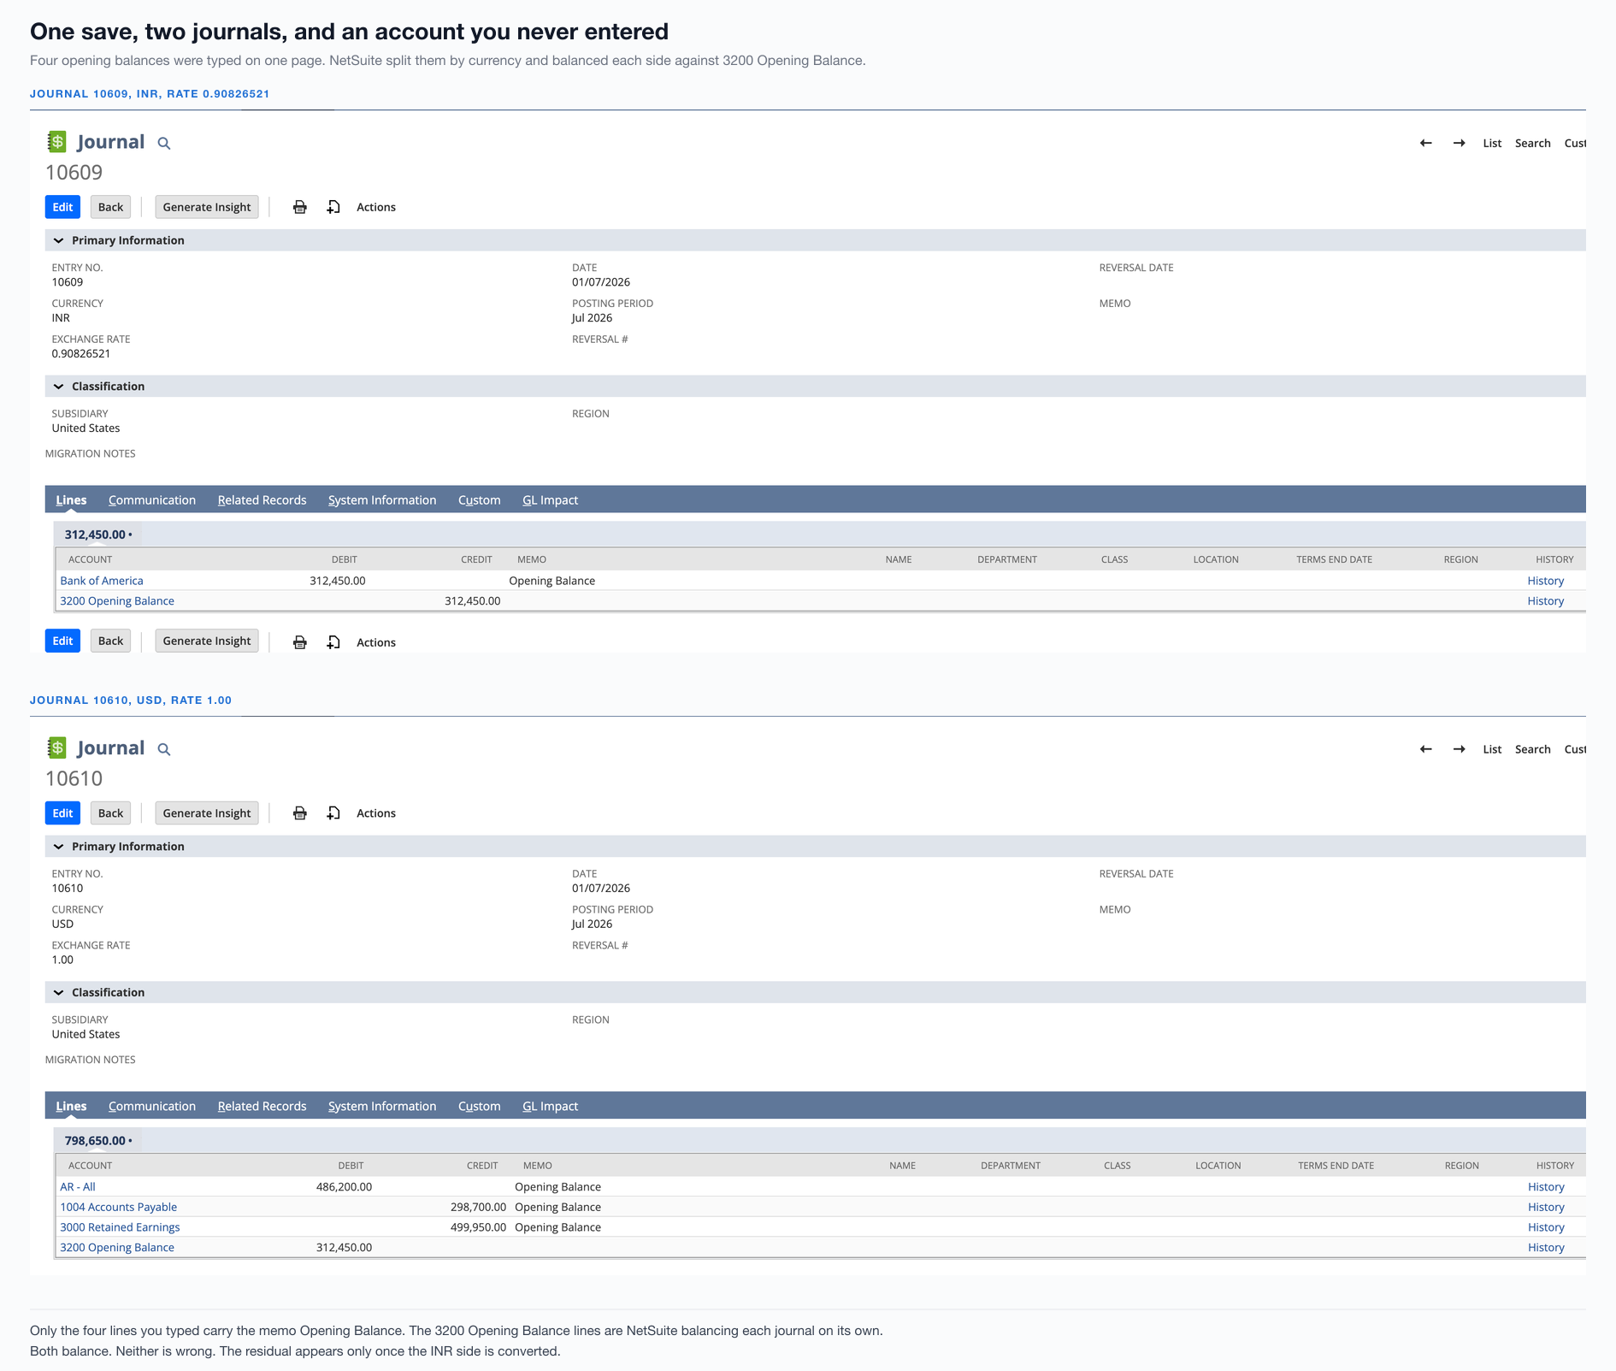Image resolution: width=1616 pixels, height=1371 pixels.
Task: Click Search link in journal 10610 header
Action: (x=1533, y=749)
